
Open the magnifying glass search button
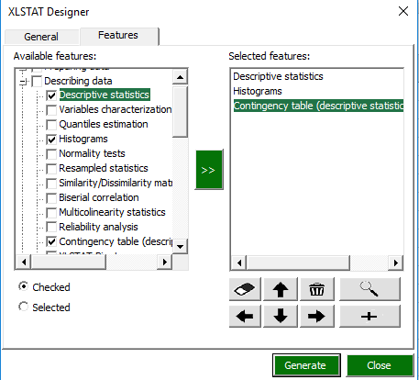tap(369, 289)
